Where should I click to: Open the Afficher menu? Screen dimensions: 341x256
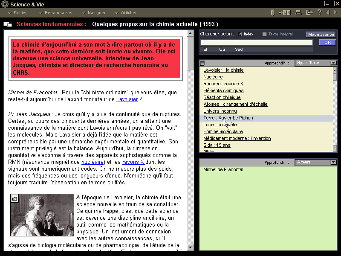126,13
